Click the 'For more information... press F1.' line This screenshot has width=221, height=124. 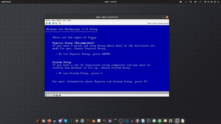point(100,82)
